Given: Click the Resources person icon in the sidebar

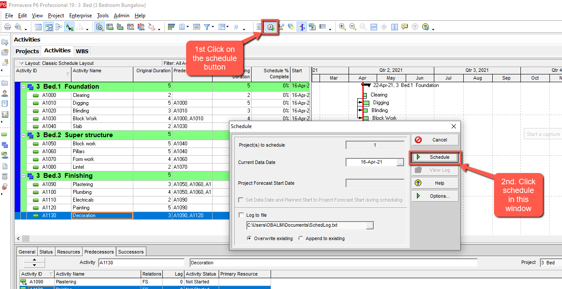Looking at the screenshot, I should (x=5, y=93).
